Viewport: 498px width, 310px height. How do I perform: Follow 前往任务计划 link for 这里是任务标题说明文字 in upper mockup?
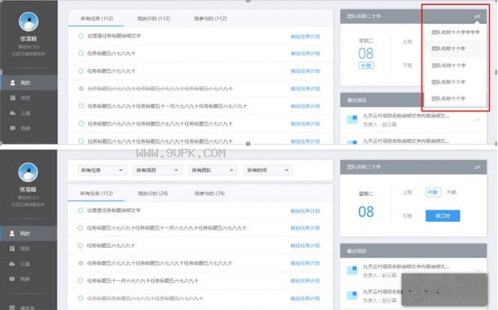[305, 37]
